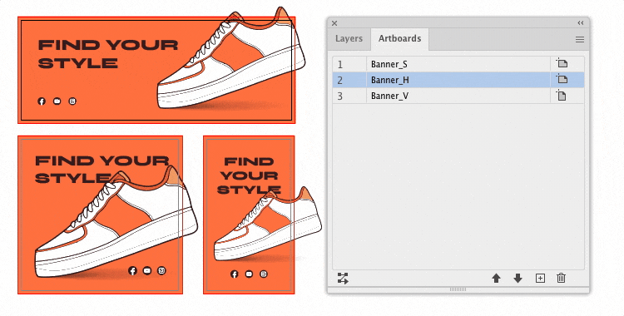Click the Instagram icon on the horizontal banner

tap(72, 101)
